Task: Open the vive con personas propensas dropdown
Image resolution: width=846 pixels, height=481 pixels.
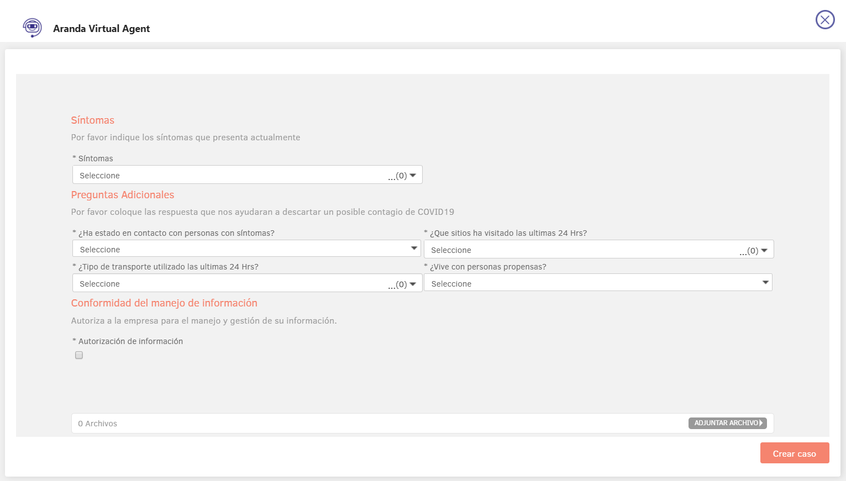Action: point(598,283)
